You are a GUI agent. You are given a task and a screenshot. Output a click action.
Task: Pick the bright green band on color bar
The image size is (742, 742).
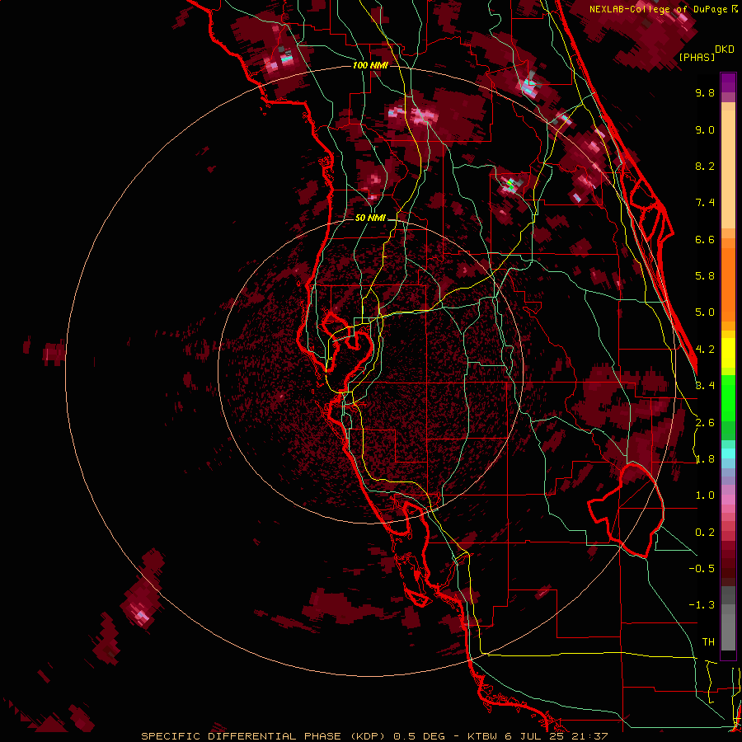728,397
